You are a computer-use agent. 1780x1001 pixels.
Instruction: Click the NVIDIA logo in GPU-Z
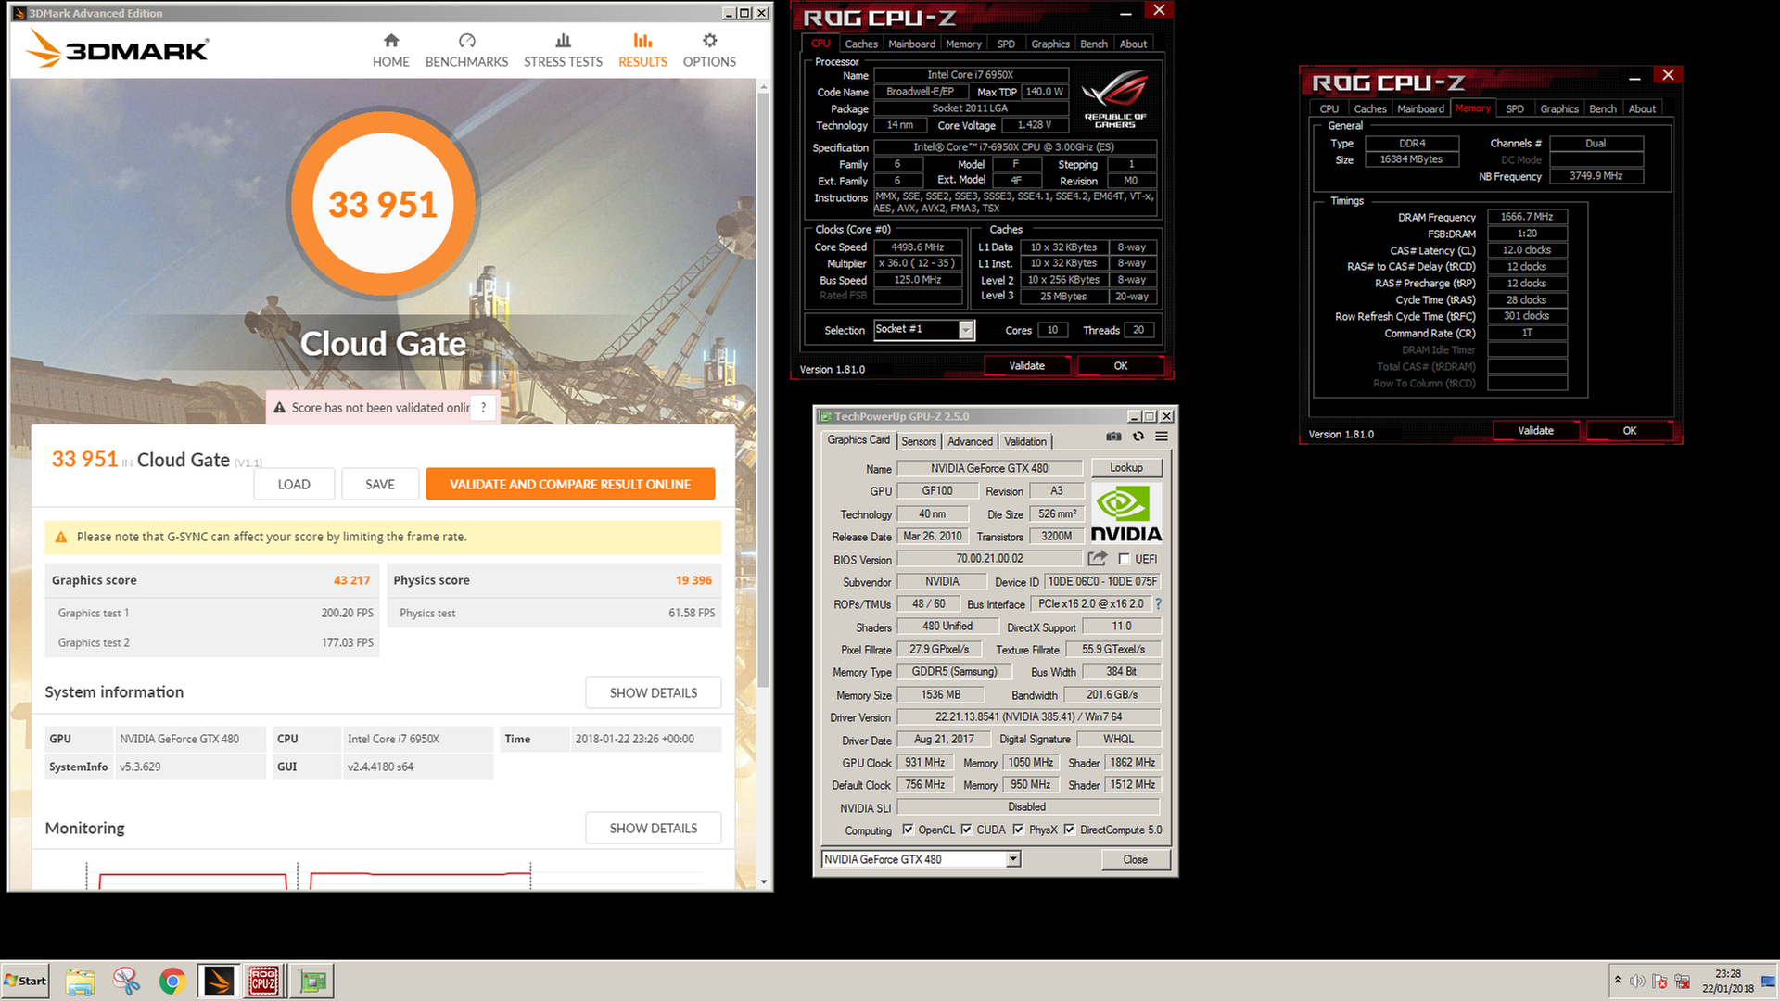pos(1125,513)
